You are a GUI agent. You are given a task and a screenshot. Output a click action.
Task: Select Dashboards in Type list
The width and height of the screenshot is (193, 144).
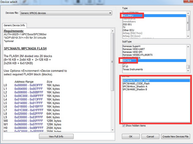(154, 19)
